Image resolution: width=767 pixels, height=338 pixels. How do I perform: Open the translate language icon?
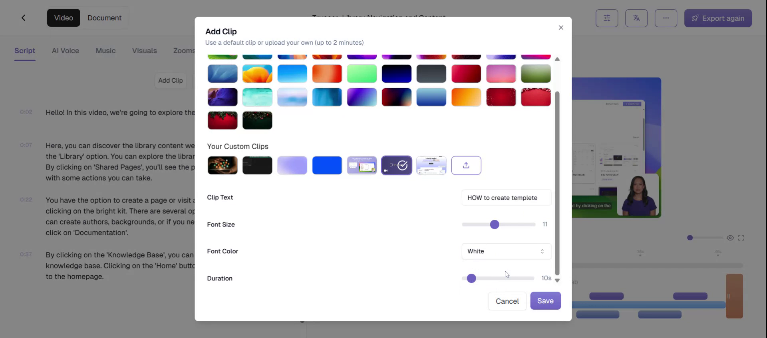pyautogui.click(x=636, y=18)
